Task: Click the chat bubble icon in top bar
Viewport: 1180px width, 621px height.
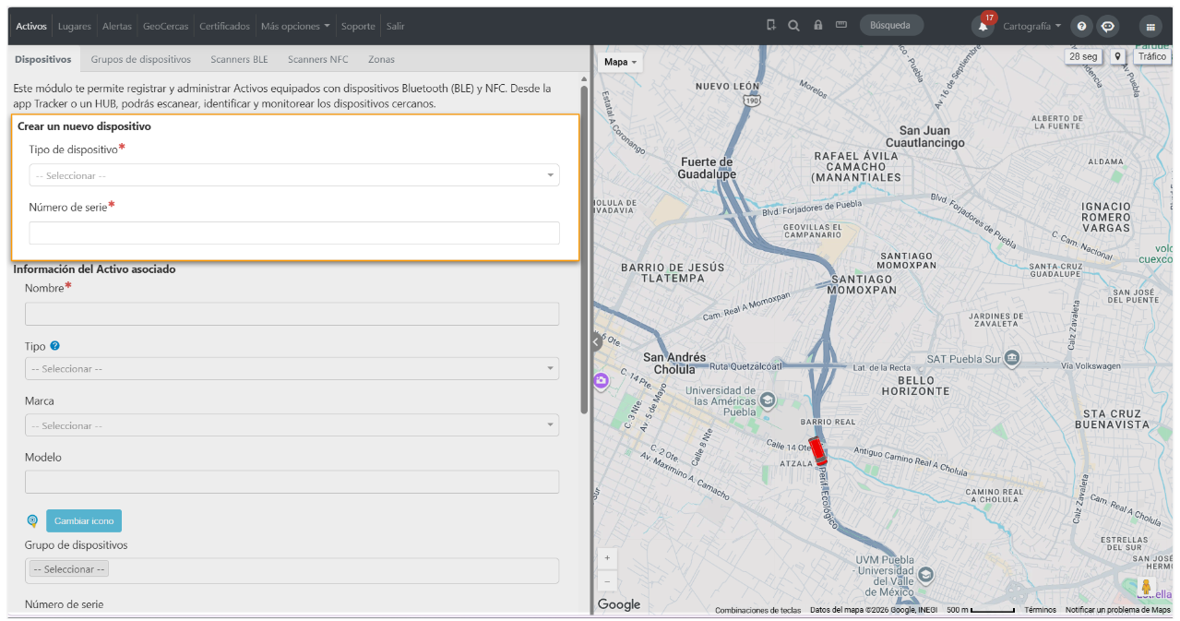Action: (1108, 26)
